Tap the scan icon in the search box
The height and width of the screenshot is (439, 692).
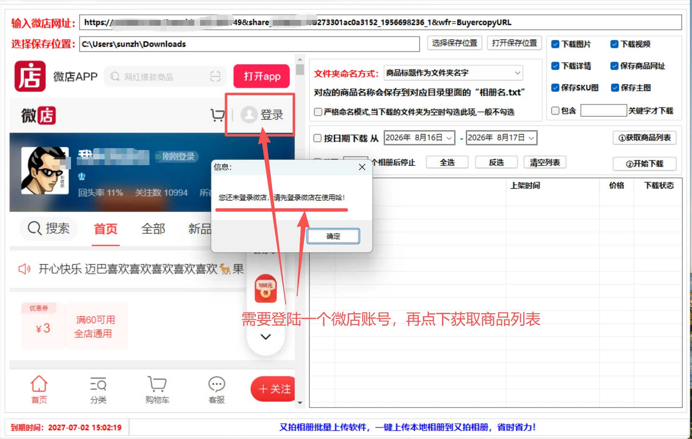pos(215,76)
